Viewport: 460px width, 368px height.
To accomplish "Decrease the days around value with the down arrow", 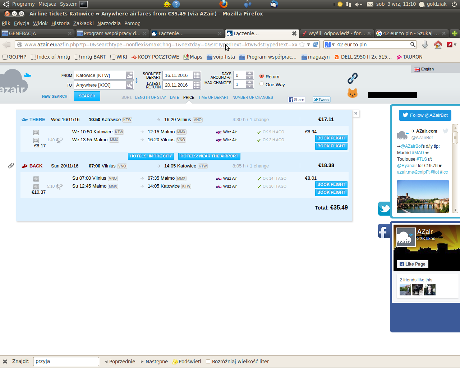I will point(250,77).
